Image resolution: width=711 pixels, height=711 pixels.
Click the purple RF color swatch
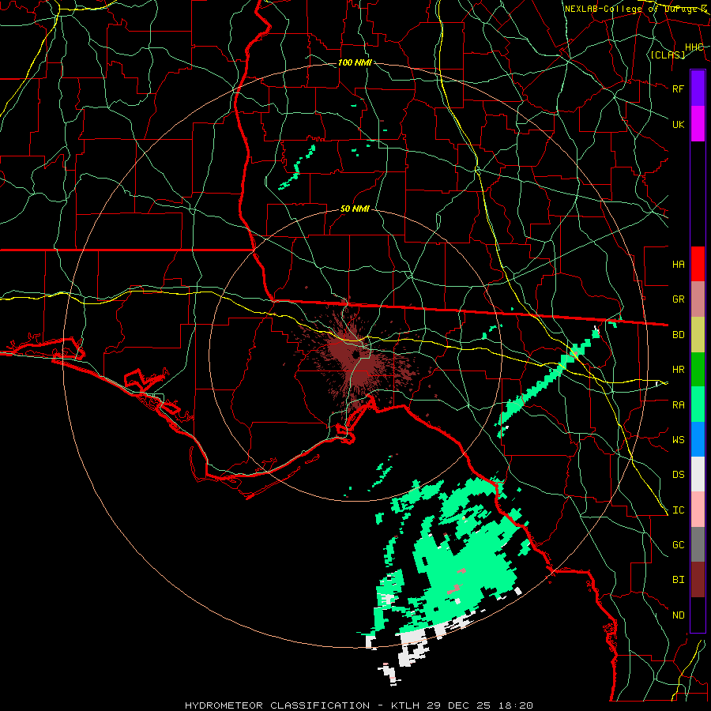pos(698,88)
